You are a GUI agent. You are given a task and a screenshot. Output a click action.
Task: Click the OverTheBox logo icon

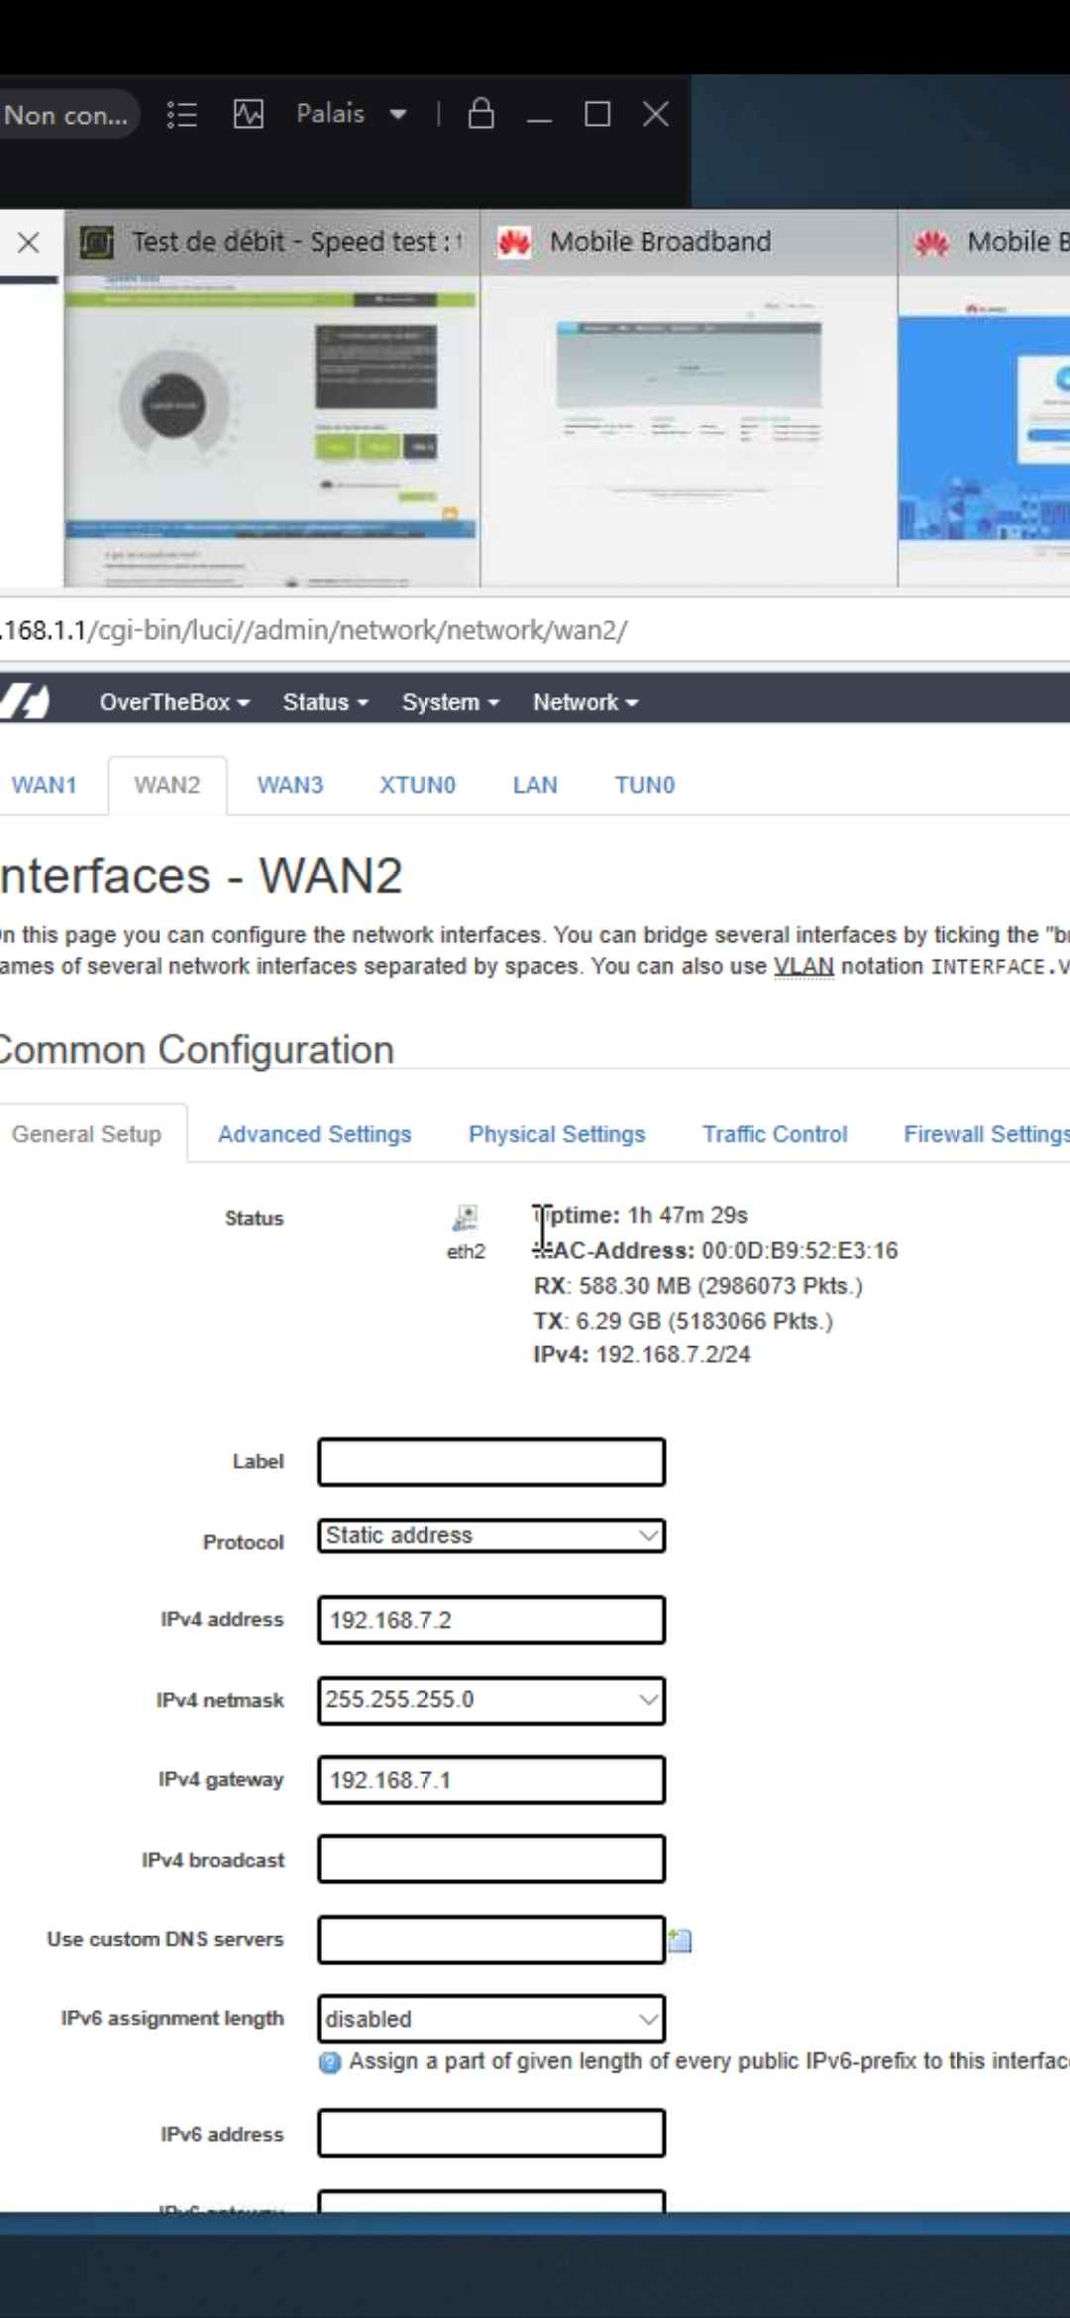click(25, 701)
